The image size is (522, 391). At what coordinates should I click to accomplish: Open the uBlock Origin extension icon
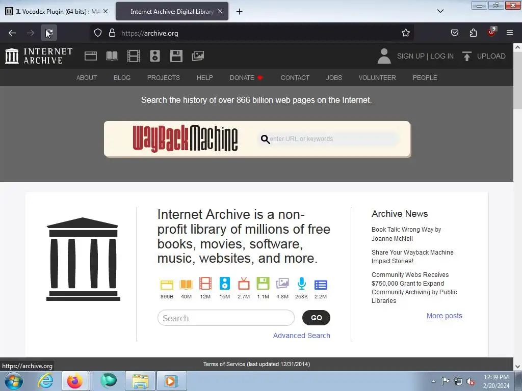tap(492, 32)
